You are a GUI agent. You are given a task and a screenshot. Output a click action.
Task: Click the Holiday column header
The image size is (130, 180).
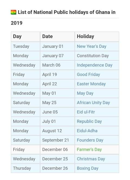pyautogui.click(x=97, y=37)
